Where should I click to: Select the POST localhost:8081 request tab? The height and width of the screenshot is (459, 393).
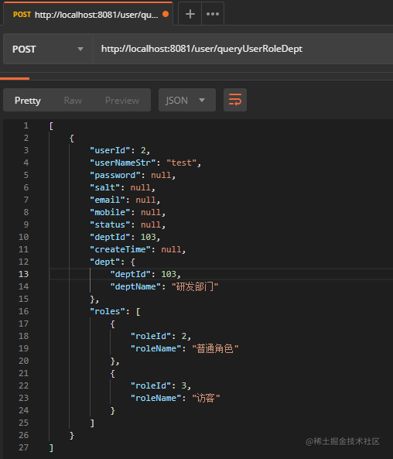[87, 14]
